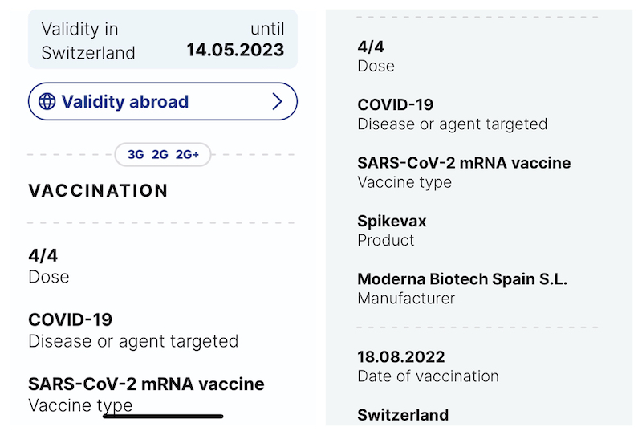This screenshot has width=642, height=435.
Task: Open the Validity abroad button
Action: click(162, 101)
